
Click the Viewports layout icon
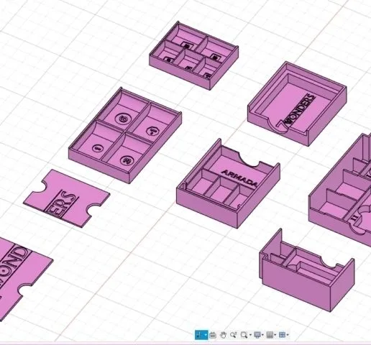pos(283,335)
